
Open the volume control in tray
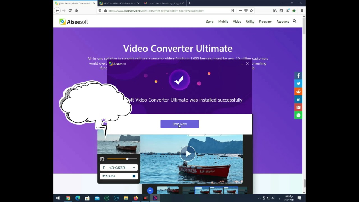pyautogui.click(x=273, y=198)
